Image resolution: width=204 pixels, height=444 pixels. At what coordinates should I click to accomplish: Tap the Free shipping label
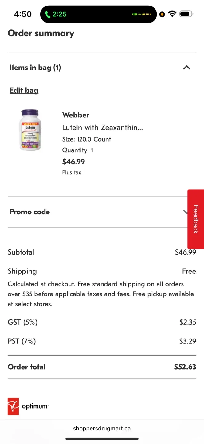point(189,271)
